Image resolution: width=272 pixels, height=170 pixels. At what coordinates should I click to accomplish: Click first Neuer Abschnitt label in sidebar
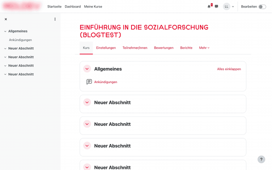tap(21, 48)
